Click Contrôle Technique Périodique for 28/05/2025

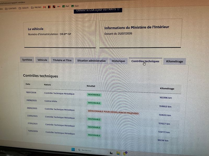pyautogui.click(x=60, y=109)
